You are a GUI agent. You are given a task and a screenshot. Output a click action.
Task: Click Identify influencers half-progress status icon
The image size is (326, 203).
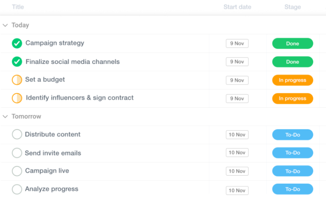pyautogui.click(x=17, y=98)
